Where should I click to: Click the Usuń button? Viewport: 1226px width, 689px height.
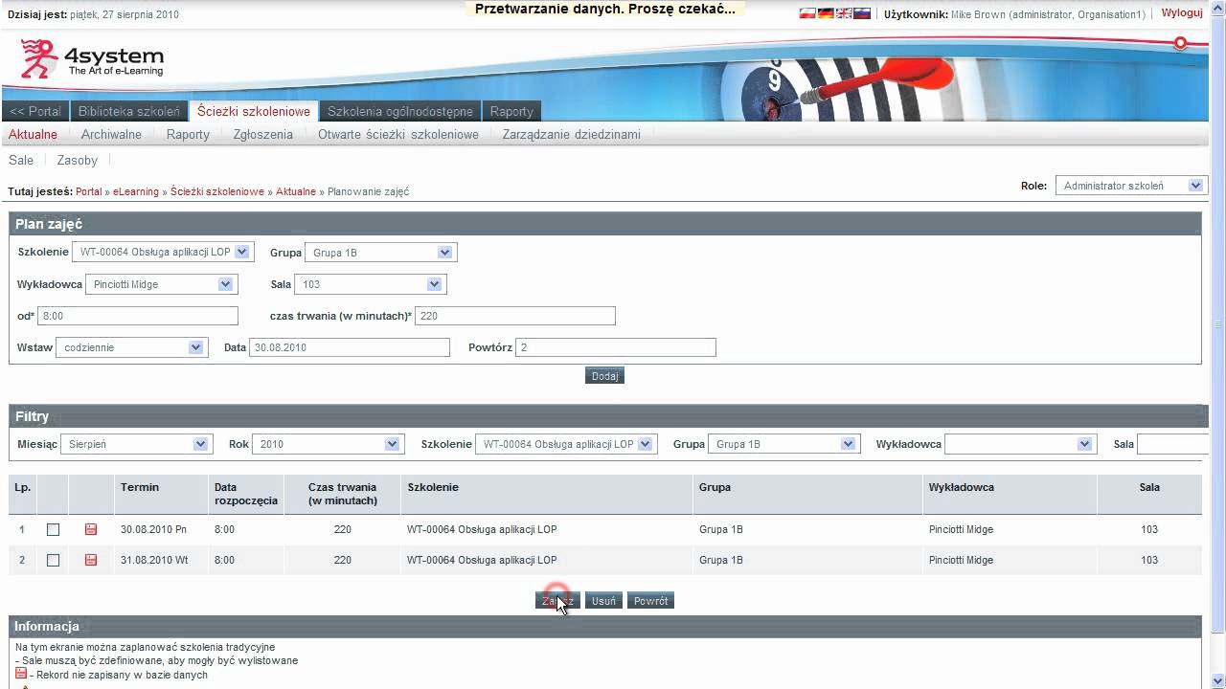point(603,601)
